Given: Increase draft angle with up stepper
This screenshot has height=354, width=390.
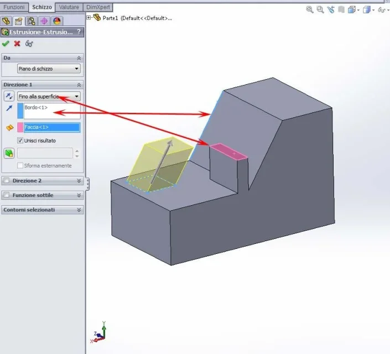Looking at the screenshot, I should coord(77,151).
